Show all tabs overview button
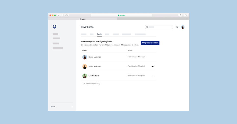The width and height of the screenshot is (237, 124). [x=186, y=15]
